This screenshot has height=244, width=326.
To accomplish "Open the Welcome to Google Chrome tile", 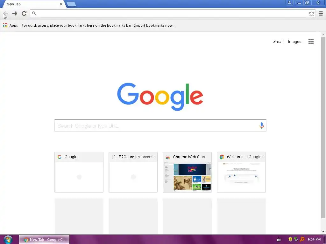I will (241, 172).
